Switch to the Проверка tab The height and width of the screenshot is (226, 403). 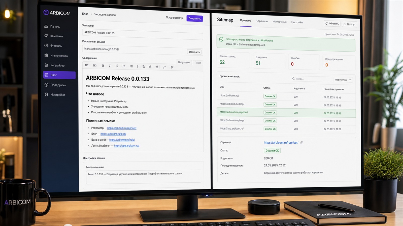click(246, 21)
